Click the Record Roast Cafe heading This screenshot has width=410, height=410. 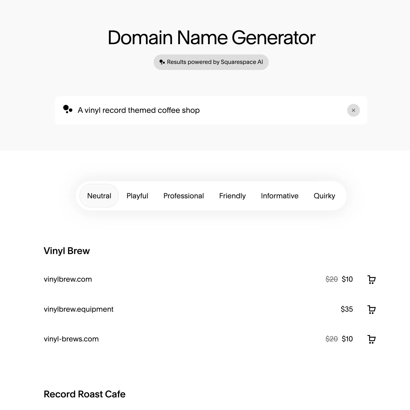[84, 394]
